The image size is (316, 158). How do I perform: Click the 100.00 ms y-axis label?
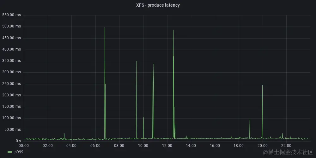tap(11, 118)
